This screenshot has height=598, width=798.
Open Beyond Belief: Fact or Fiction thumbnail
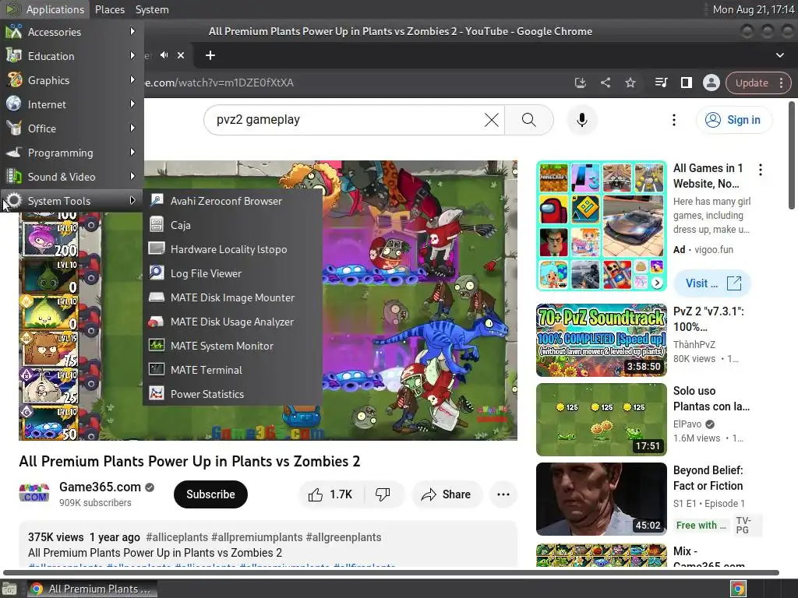(601, 499)
